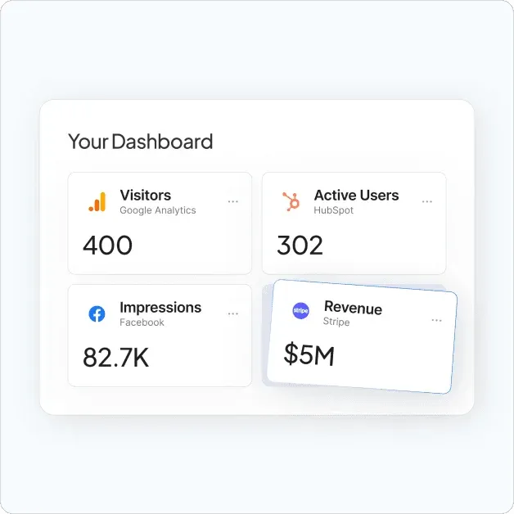Click the Stripe logo icon

tap(301, 311)
